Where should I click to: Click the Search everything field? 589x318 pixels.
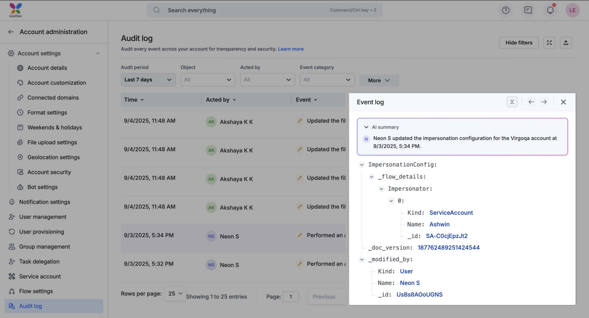pyautogui.click(x=247, y=10)
